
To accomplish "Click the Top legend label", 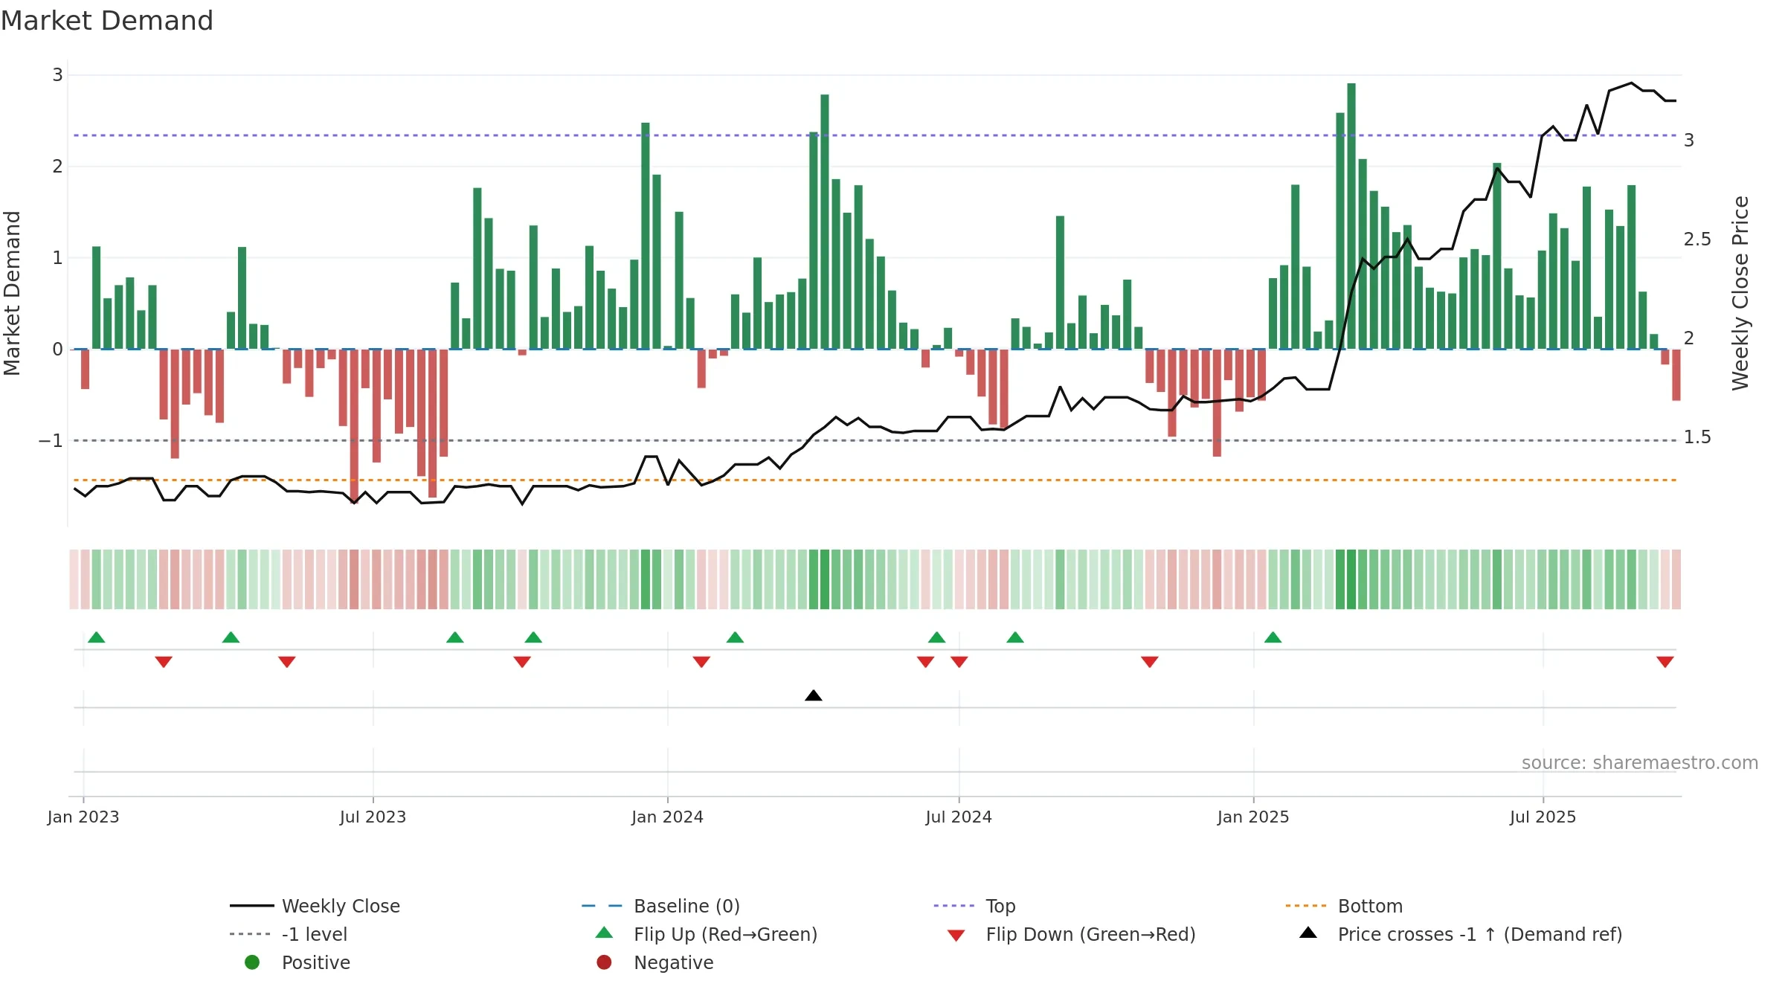I will click(1000, 906).
